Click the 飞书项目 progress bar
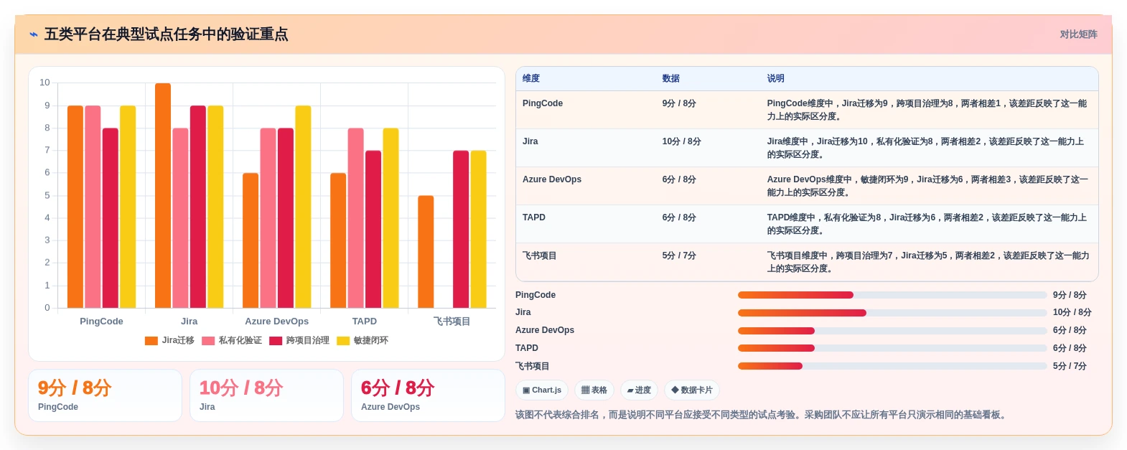The width and height of the screenshot is (1127, 450). click(x=892, y=366)
